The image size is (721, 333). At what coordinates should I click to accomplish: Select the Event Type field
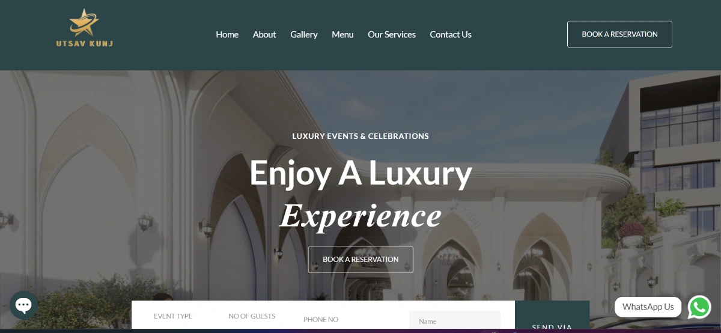pos(173,316)
